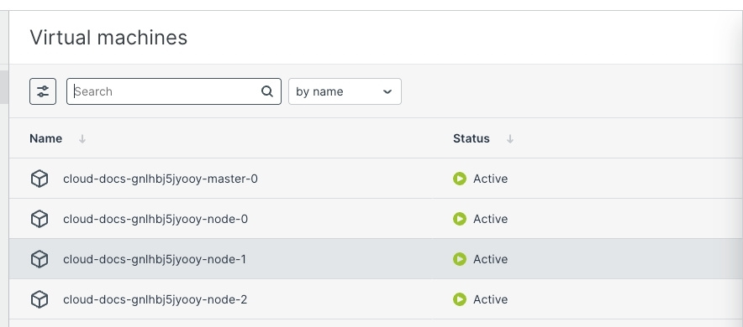743x327 pixels.
Task: Sort by Name using its arrow
Action: tap(82, 138)
